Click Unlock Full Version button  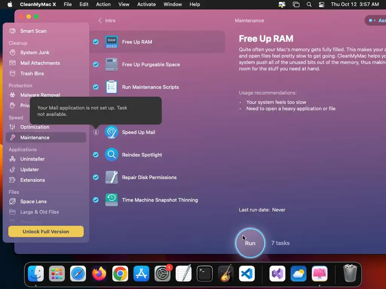pos(46,231)
